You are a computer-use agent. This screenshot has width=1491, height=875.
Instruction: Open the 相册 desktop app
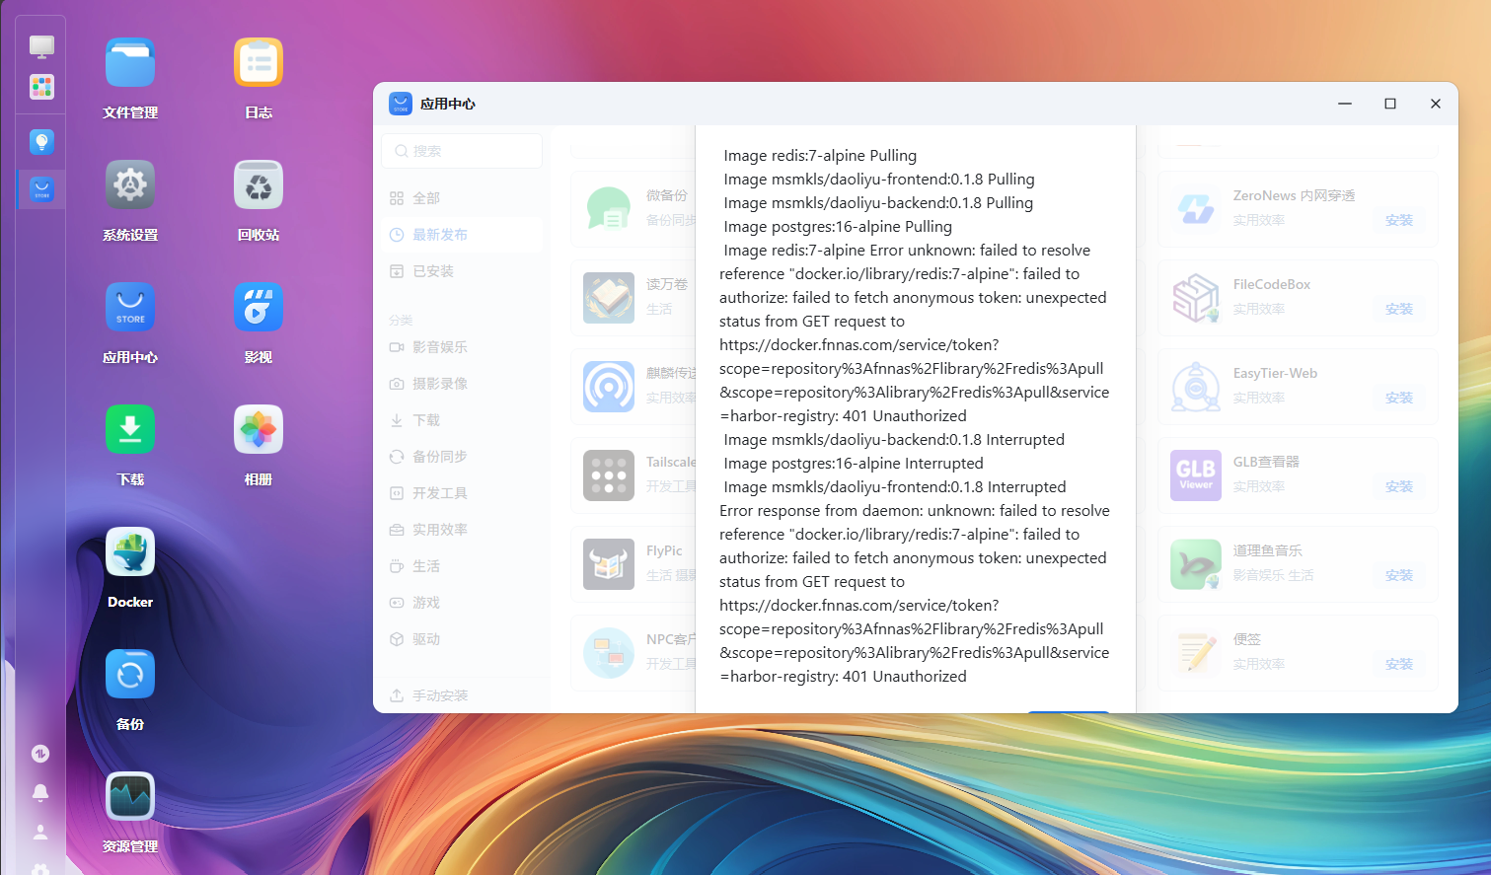click(x=259, y=430)
